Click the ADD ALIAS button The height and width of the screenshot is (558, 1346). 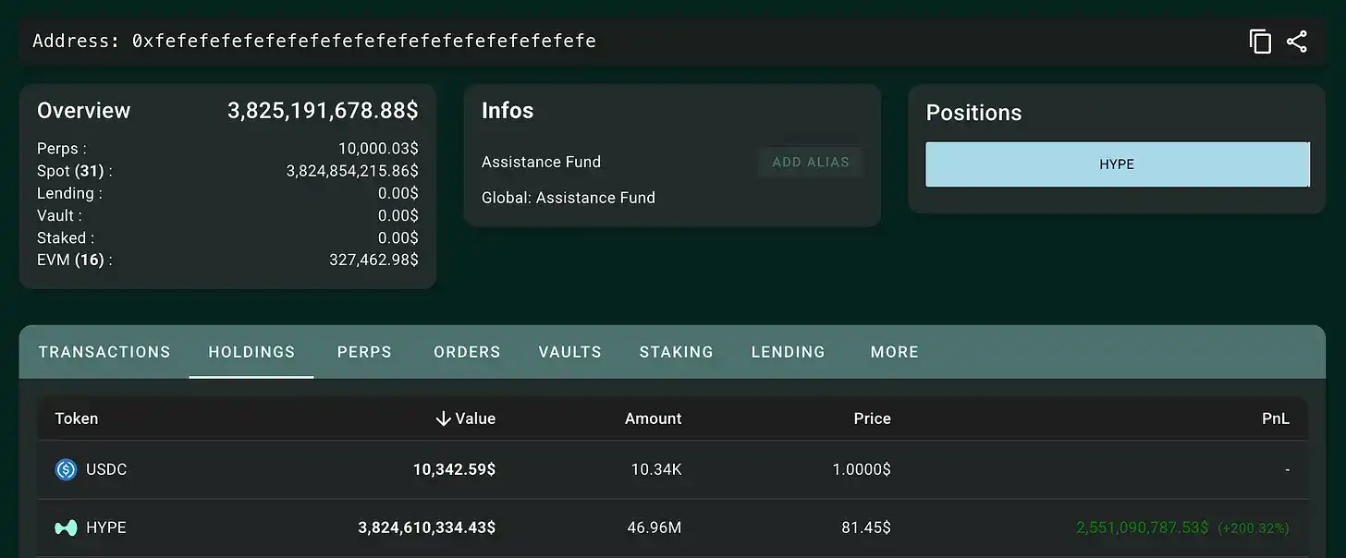pyautogui.click(x=811, y=162)
